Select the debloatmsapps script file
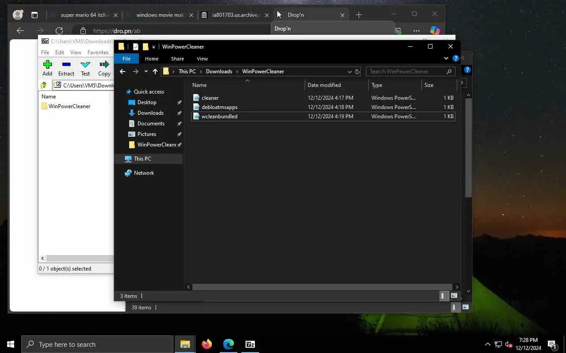Image resolution: width=566 pixels, height=353 pixels. point(323,107)
